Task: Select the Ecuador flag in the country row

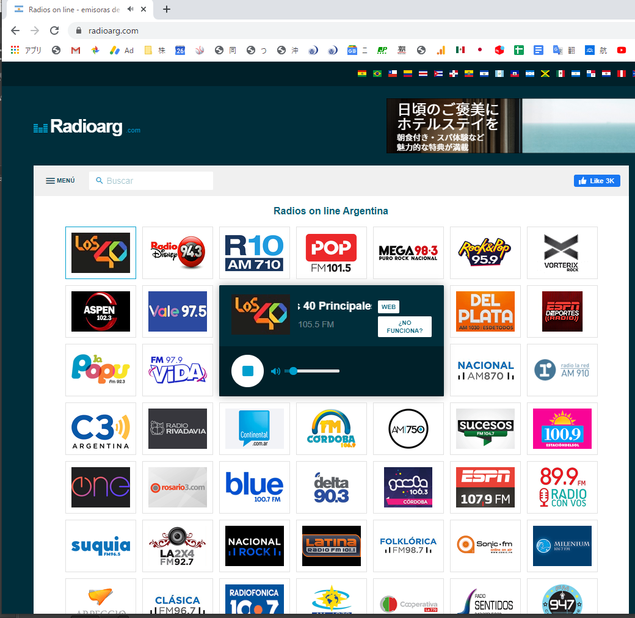Action: [469, 73]
